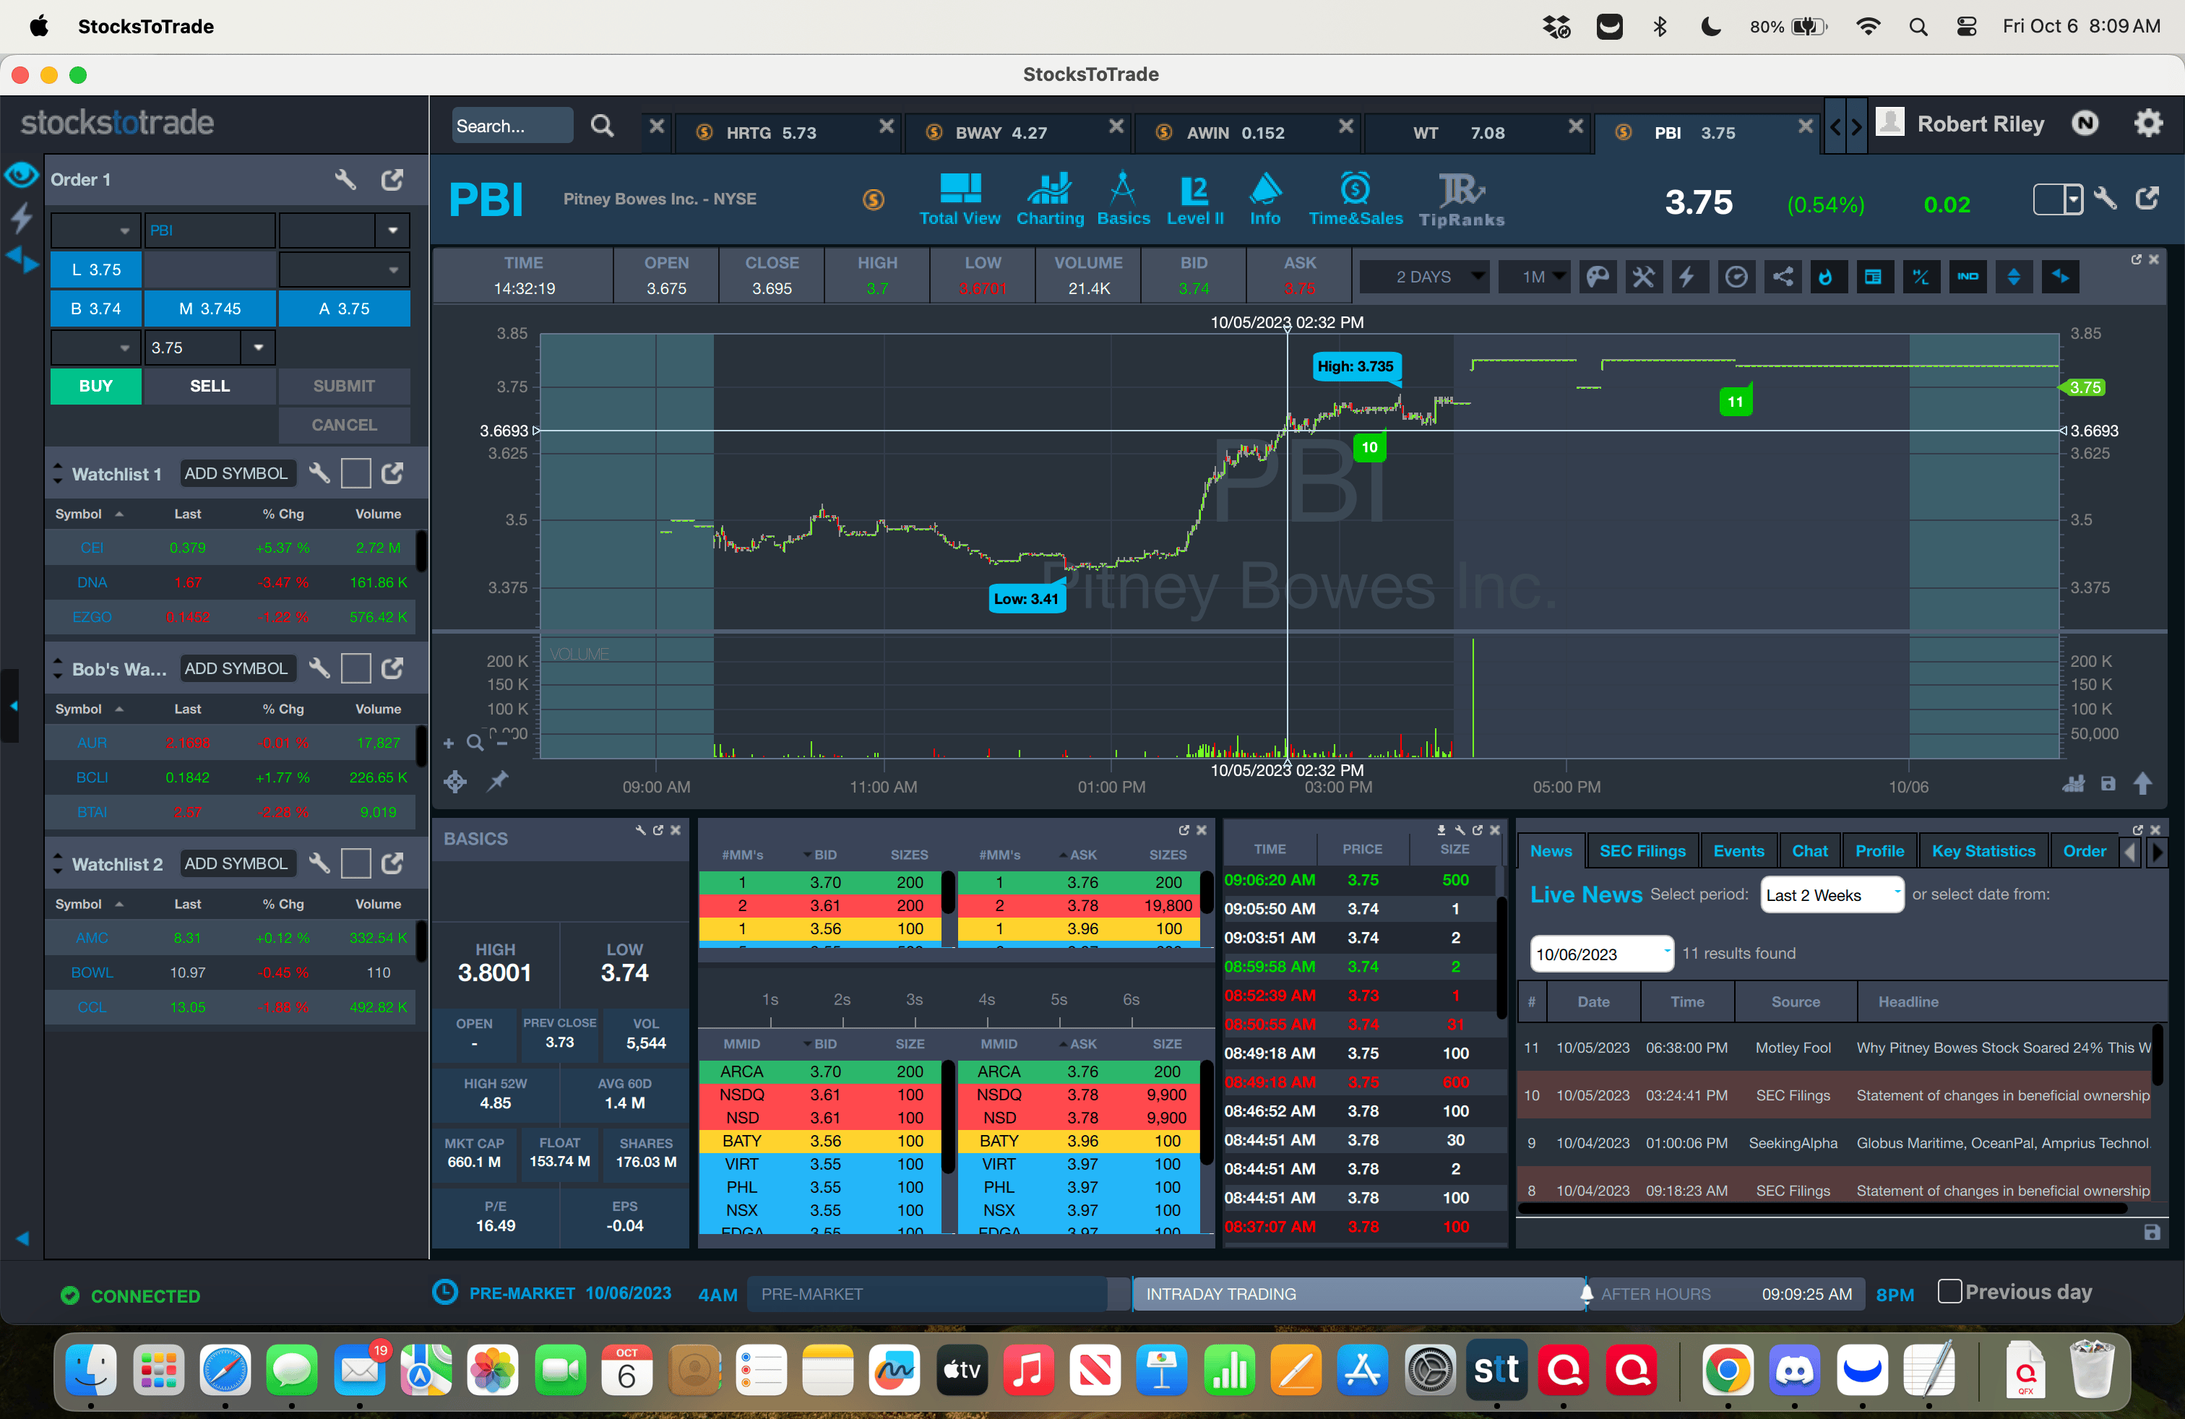Click the symbol Search field
Image resolution: width=2185 pixels, height=1419 pixels.
(512, 126)
